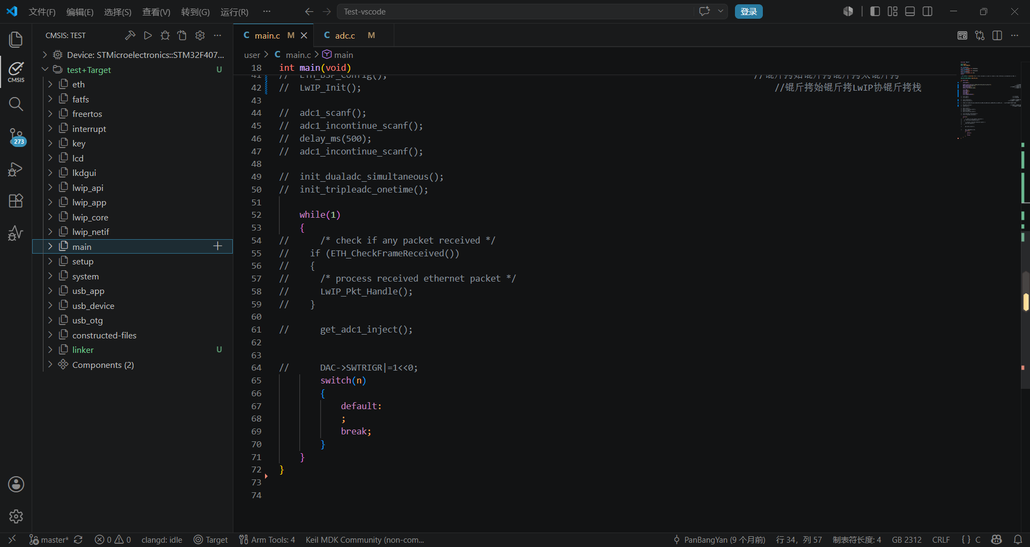Open the 文件(F) menu

[42, 12]
